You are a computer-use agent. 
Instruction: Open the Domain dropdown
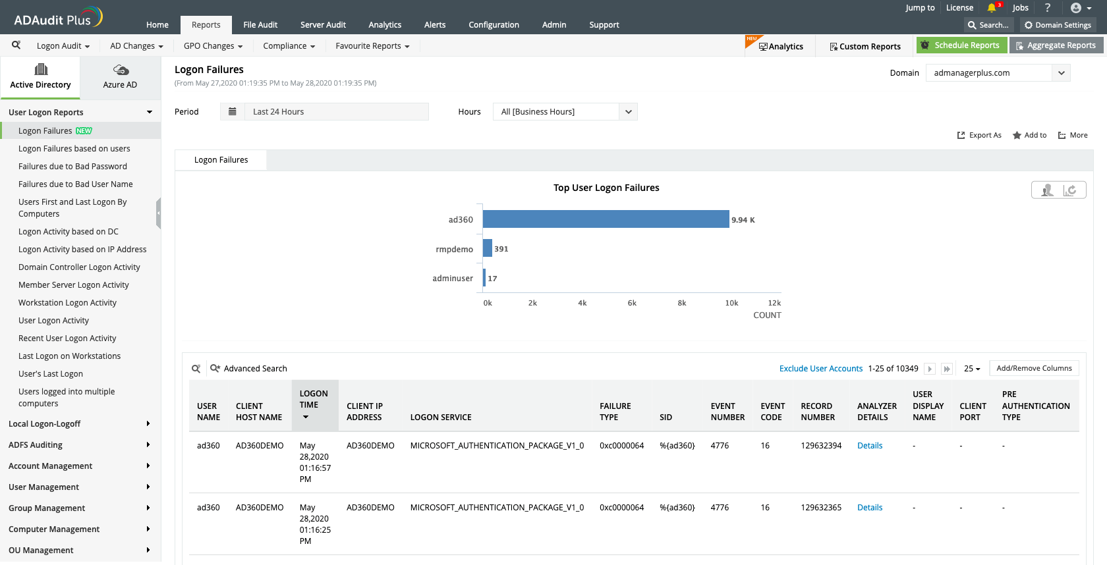(x=1061, y=73)
